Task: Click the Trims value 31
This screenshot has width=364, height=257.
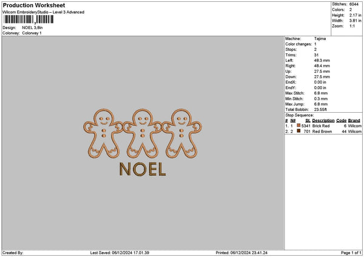Action: (x=316, y=55)
